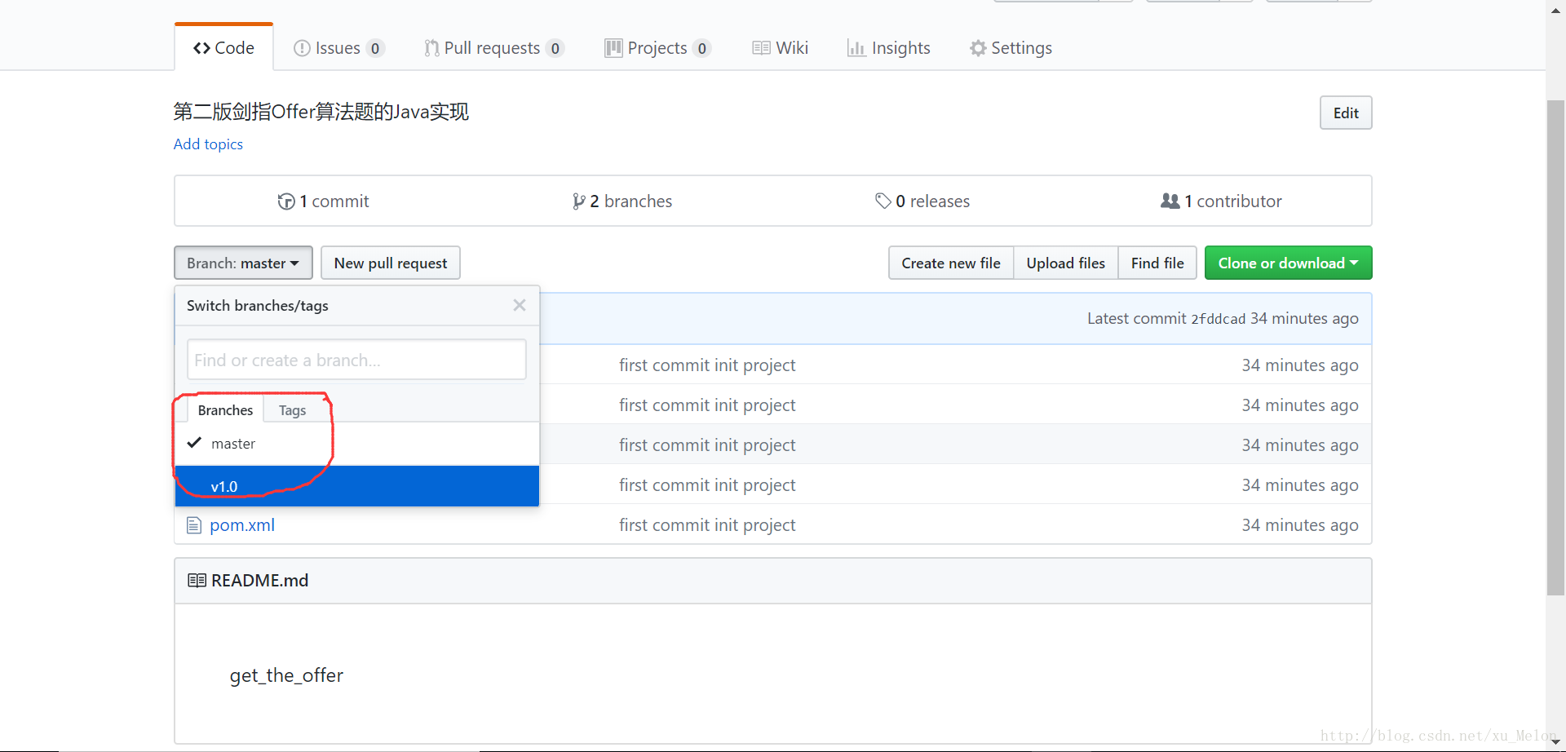Open the Settings tab

tap(1011, 48)
